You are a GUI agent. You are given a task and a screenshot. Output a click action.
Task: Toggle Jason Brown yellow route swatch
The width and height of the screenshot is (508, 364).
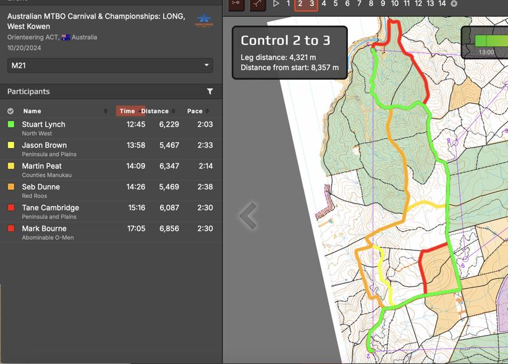[x=11, y=145]
